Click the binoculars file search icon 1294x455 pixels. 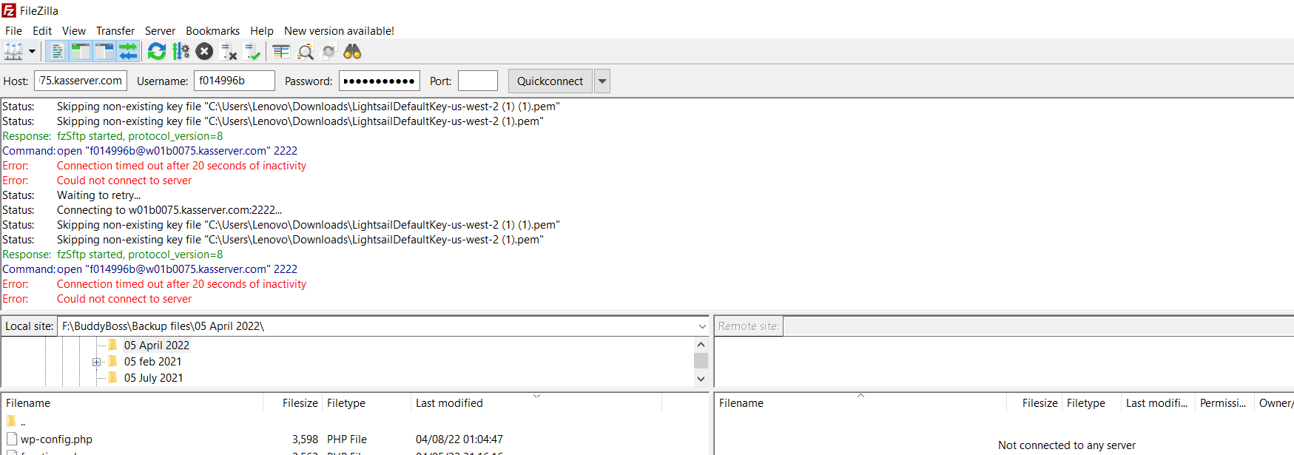(352, 52)
